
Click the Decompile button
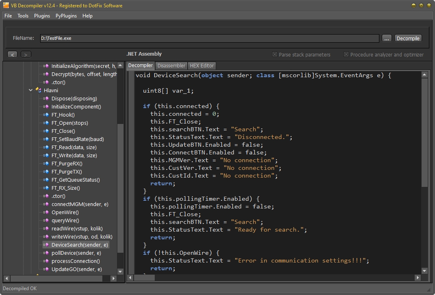pos(408,38)
